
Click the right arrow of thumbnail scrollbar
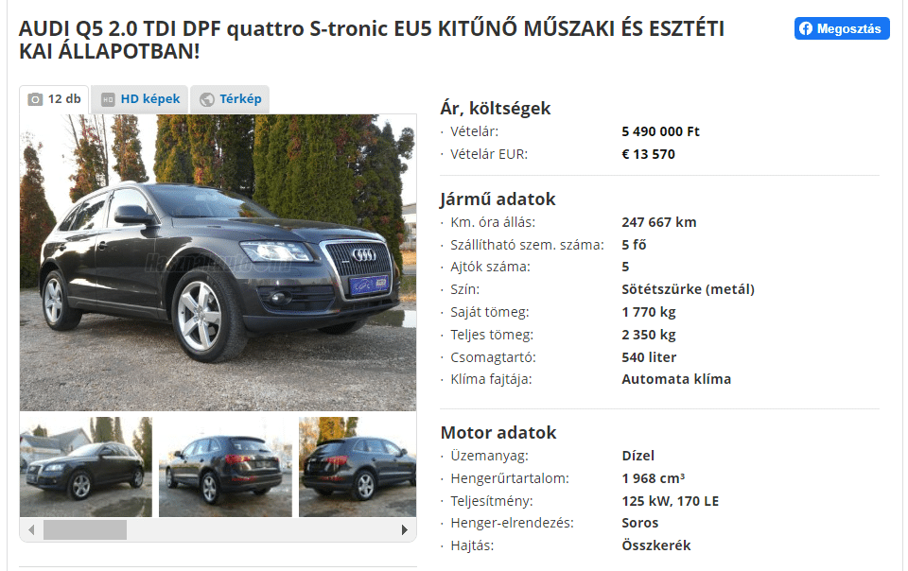(x=405, y=530)
